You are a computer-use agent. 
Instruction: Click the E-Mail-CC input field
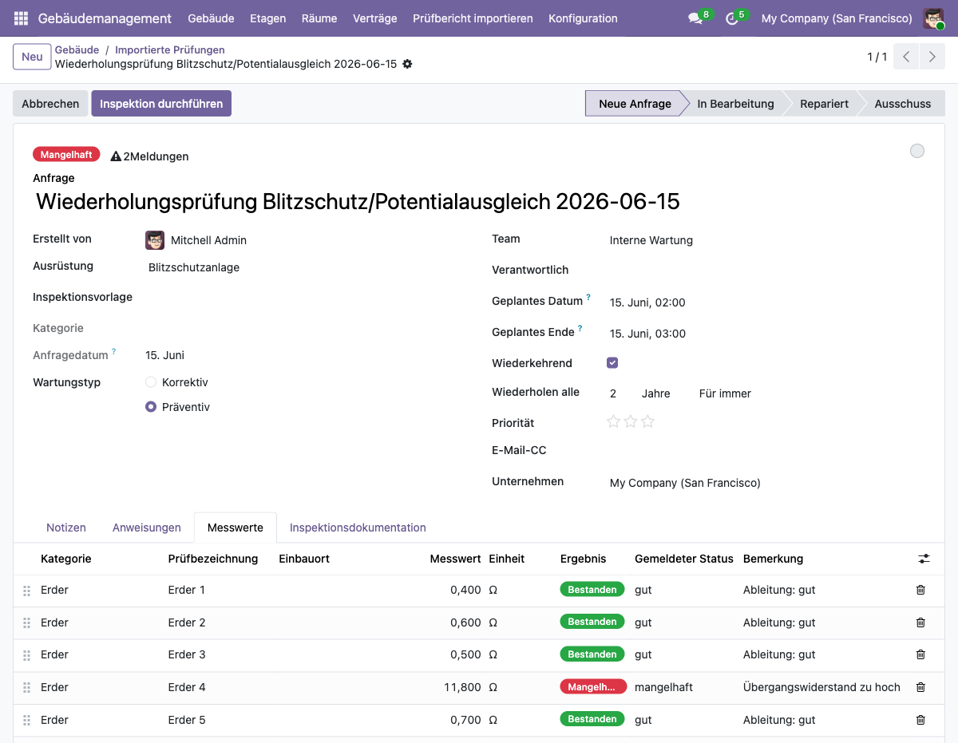pyautogui.click(x=766, y=452)
